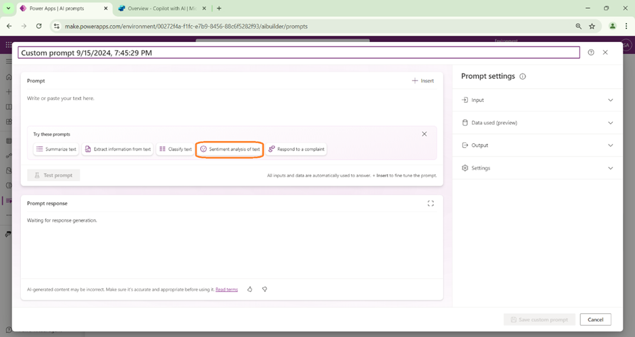The image size is (635, 337).
Task: Open the help question mark icon
Action: (x=591, y=53)
